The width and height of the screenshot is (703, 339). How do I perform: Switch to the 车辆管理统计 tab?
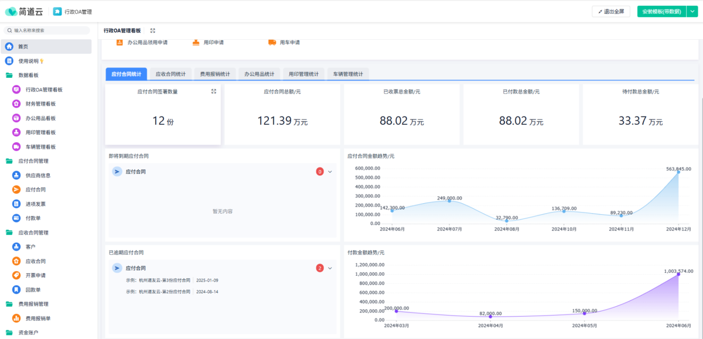[348, 74]
